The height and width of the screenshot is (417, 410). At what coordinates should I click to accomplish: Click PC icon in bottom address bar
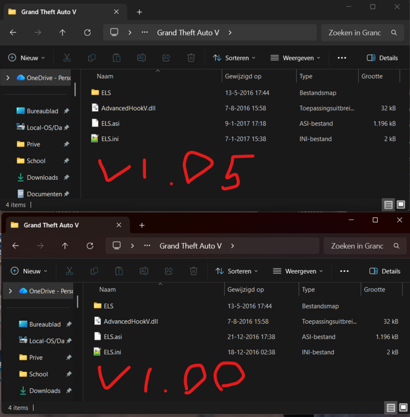point(117,246)
